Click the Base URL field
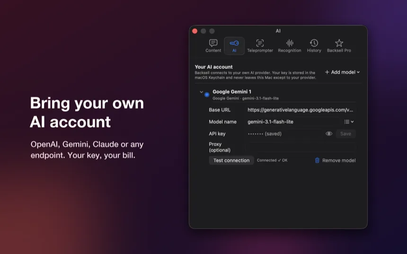This screenshot has width=407, height=254. [301, 110]
